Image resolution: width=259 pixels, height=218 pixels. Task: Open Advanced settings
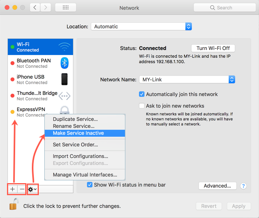(x=217, y=186)
